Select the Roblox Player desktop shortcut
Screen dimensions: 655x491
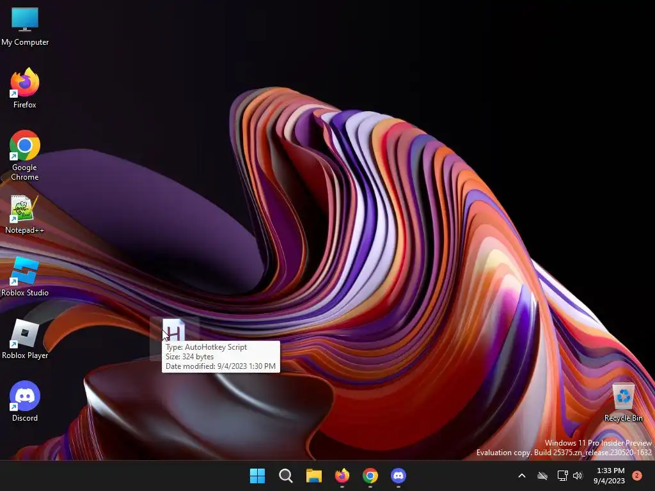coord(25,339)
